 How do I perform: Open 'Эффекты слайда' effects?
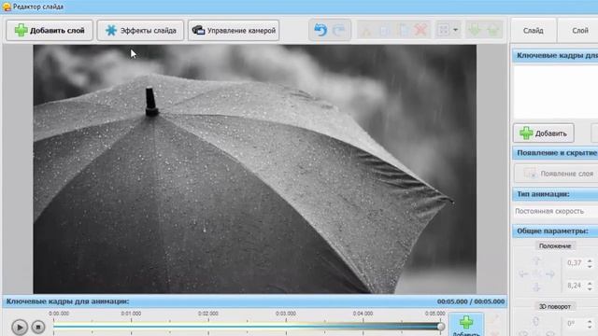pyautogui.click(x=140, y=30)
